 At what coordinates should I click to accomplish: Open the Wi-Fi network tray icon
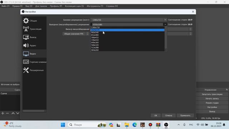[198, 125]
